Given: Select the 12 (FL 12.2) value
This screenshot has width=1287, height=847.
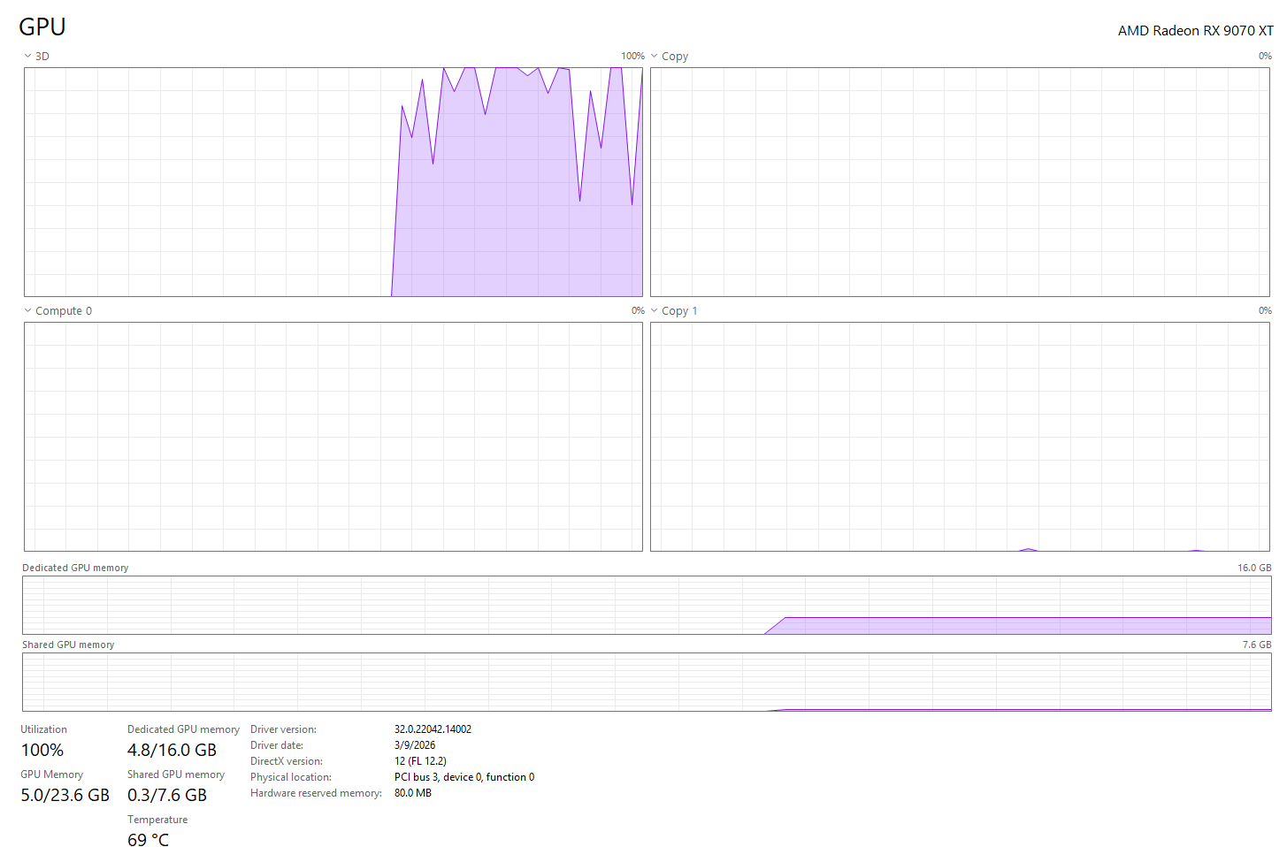Looking at the screenshot, I should coord(420,761).
